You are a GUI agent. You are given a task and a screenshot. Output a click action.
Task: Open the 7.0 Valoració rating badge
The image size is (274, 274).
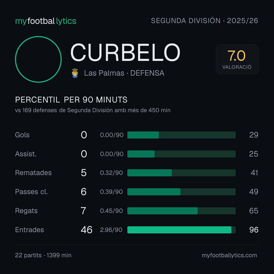pyautogui.click(x=237, y=59)
